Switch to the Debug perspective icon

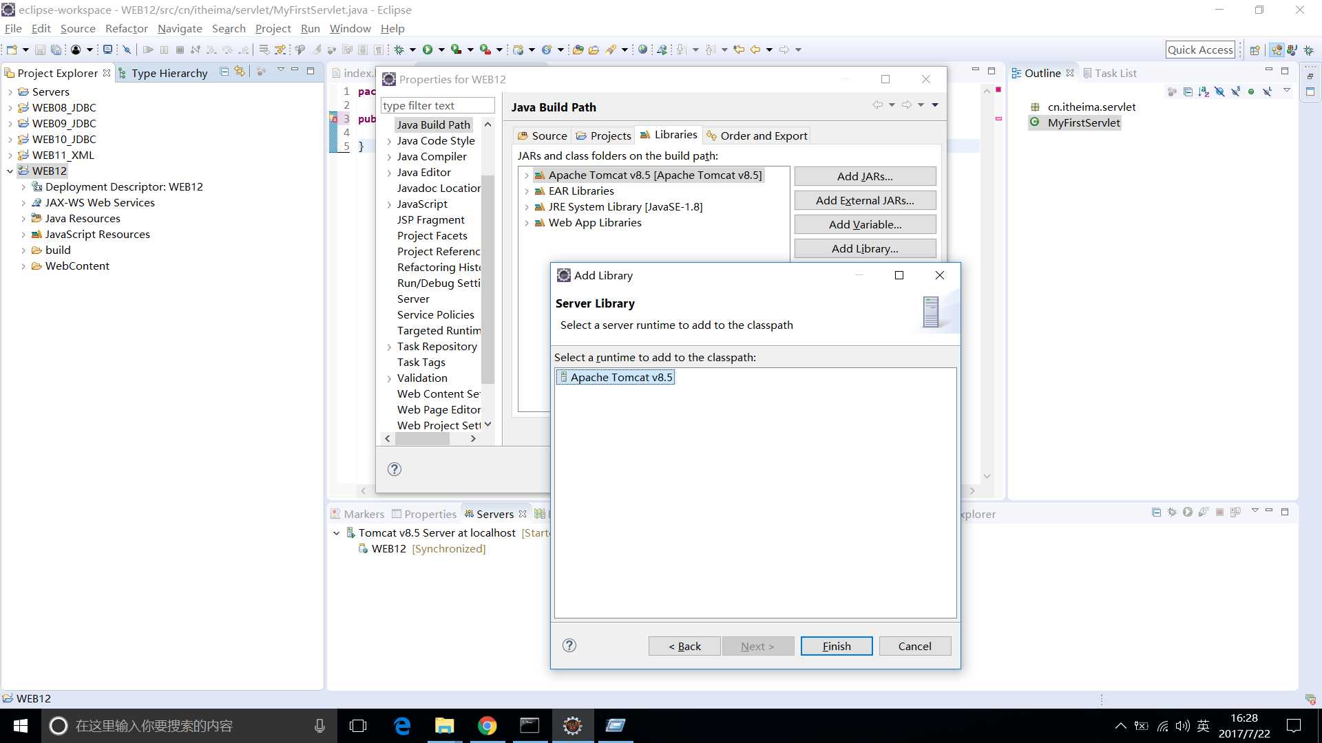click(x=1309, y=50)
